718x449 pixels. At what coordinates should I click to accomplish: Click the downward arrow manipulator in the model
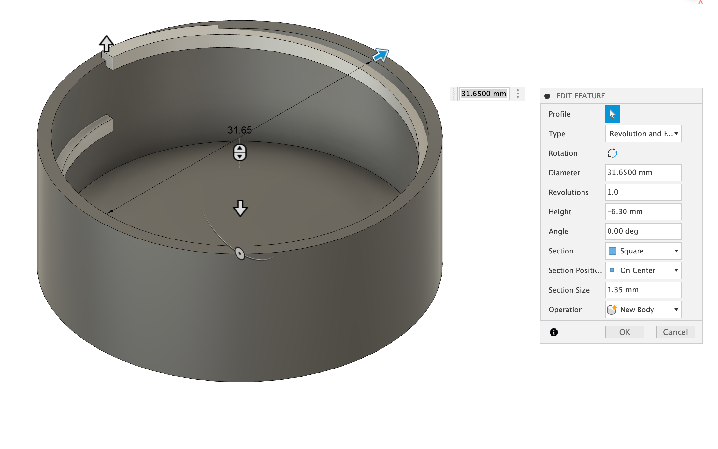click(x=240, y=208)
